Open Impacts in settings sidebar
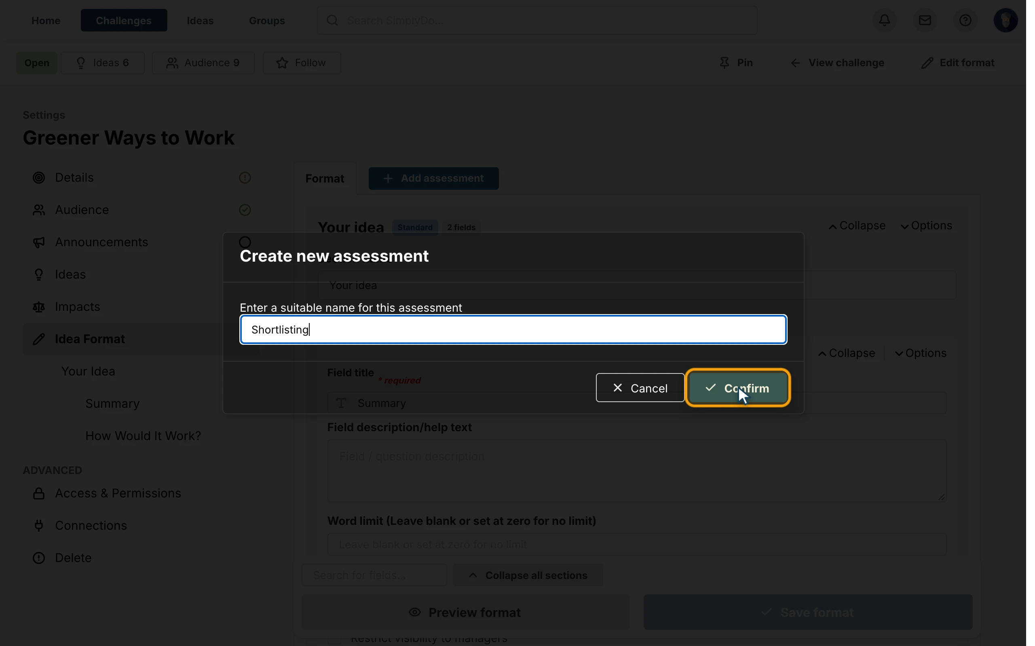Image resolution: width=1035 pixels, height=646 pixels. (x=141, y=307)
